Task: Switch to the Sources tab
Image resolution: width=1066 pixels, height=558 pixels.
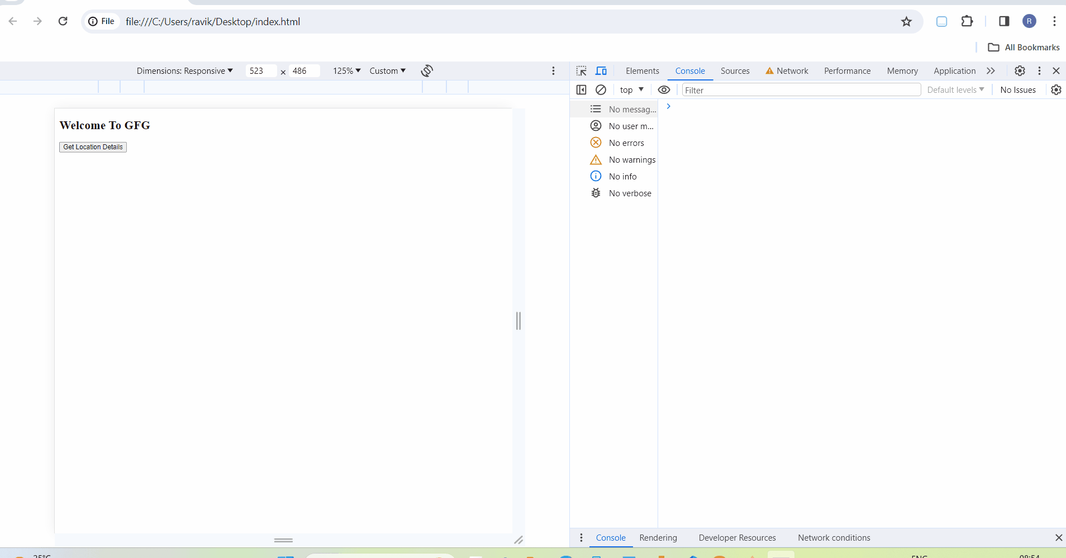Action: click(x=735, y=71)
